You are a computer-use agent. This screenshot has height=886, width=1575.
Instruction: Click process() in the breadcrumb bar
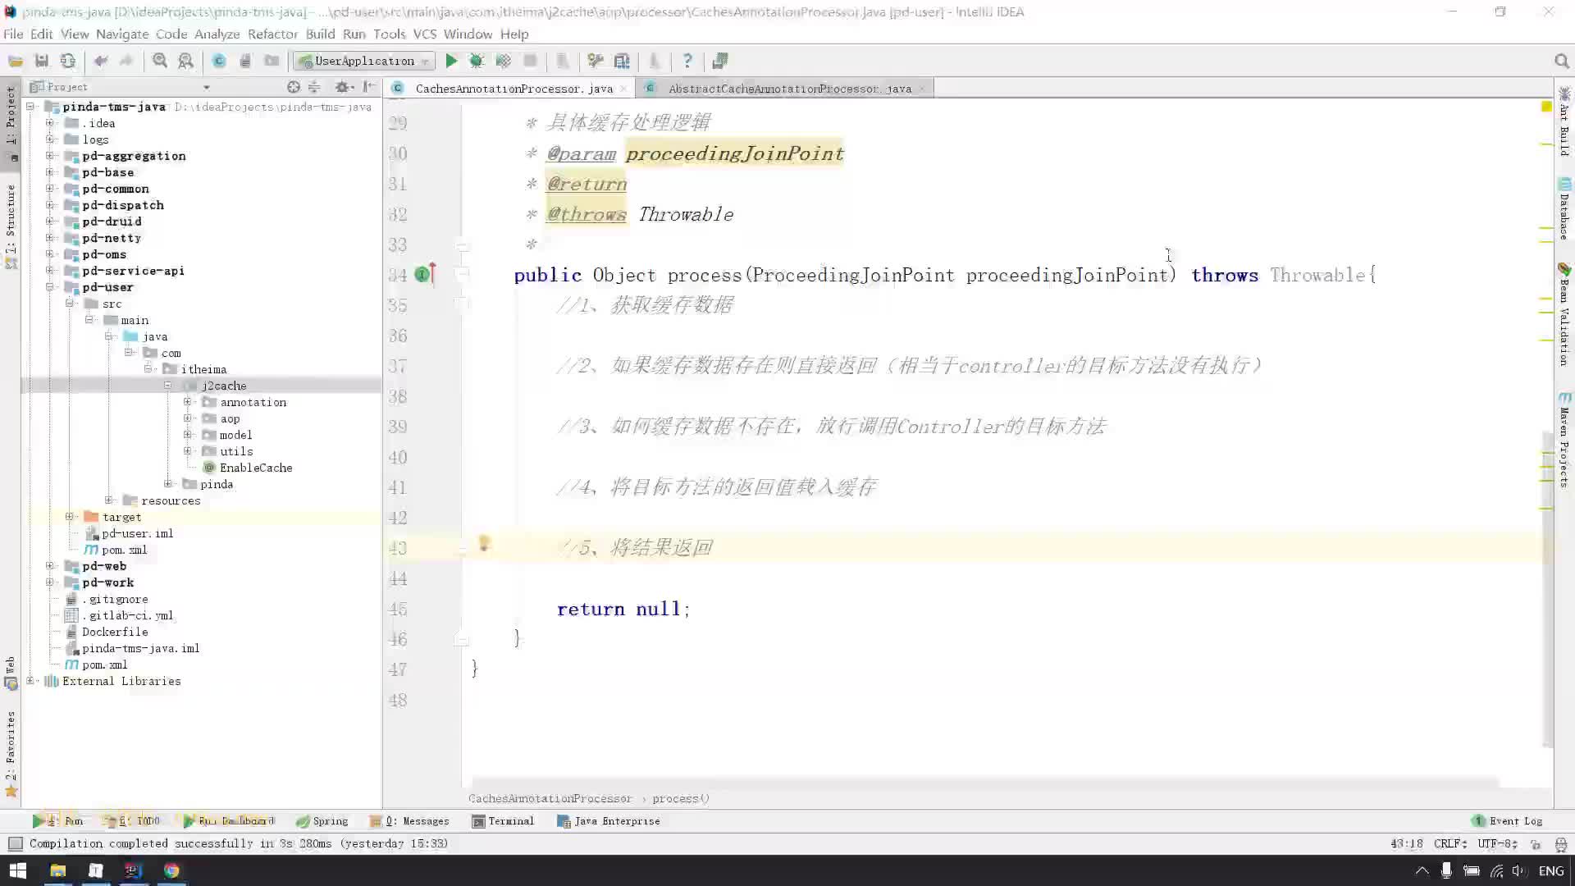pos(681,798)
